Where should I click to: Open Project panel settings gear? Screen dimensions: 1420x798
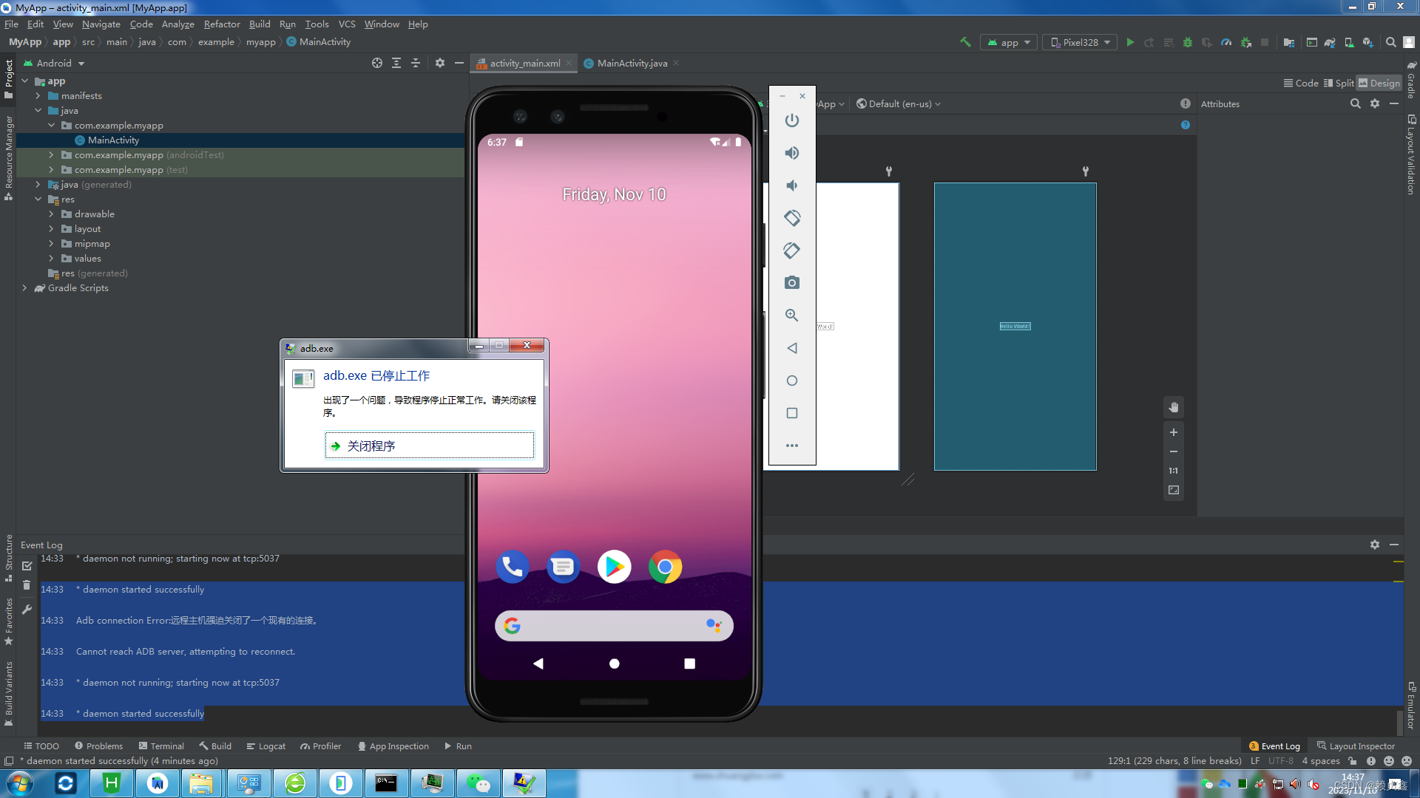point(440,63)
